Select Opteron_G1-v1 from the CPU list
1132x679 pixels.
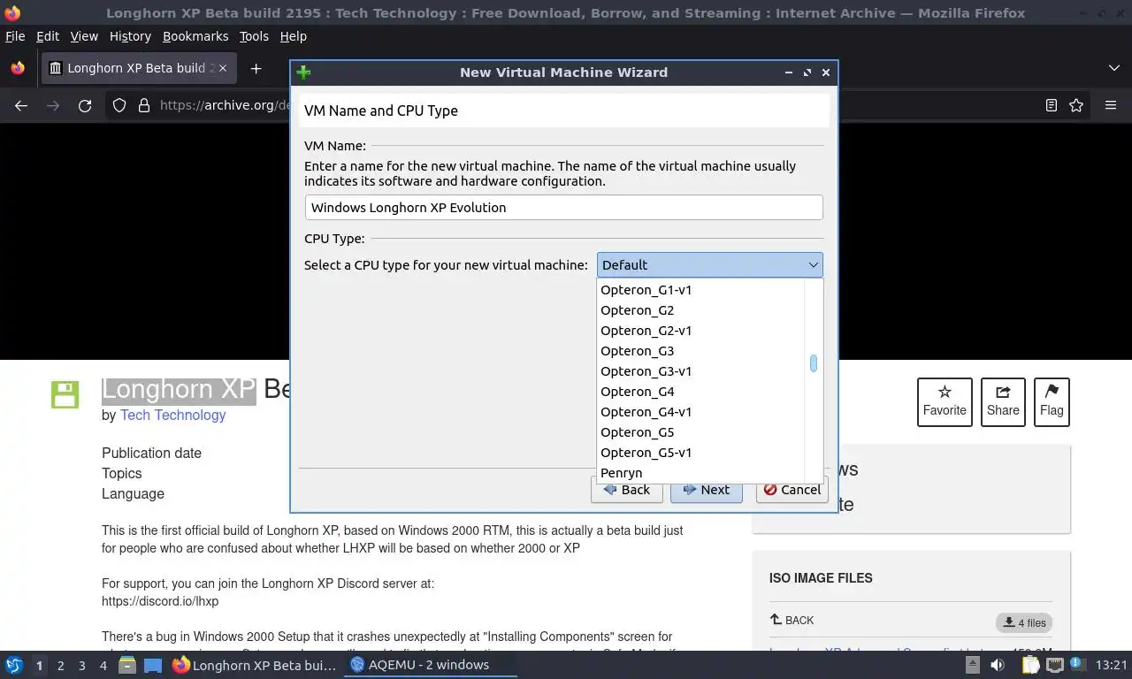701,290
